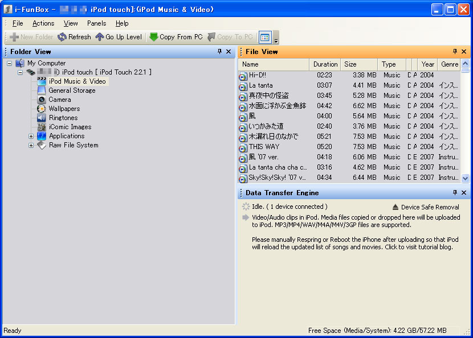Sort files by Duration column

pyautogui.click(x=325, y=64)
